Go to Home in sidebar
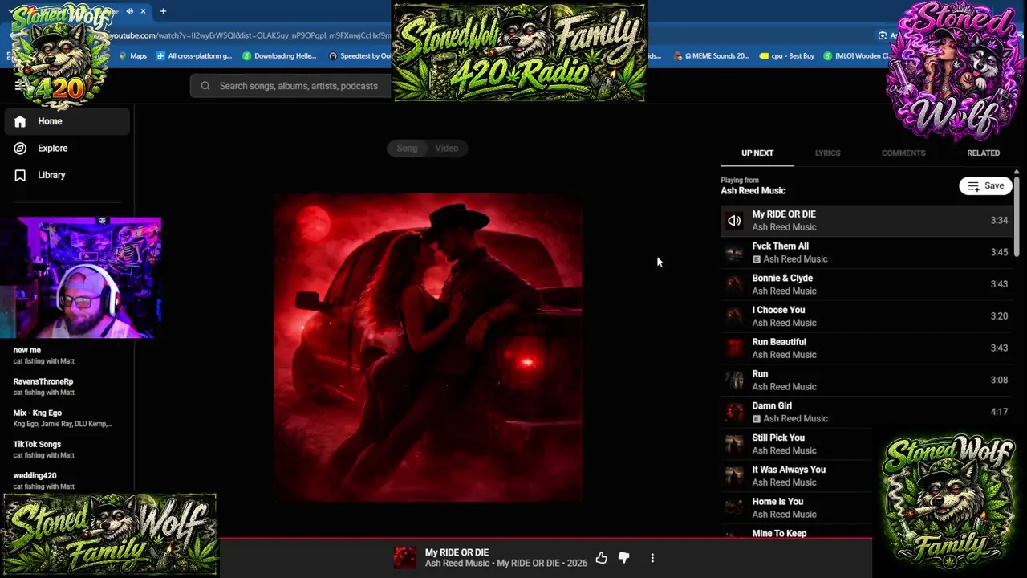1027x578 pixels. (x=67, y=121)
